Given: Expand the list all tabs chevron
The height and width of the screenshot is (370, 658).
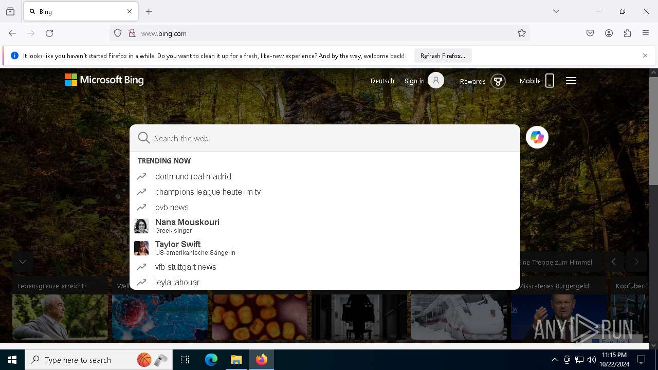Looking at the screenshot, I should point(556,11).
